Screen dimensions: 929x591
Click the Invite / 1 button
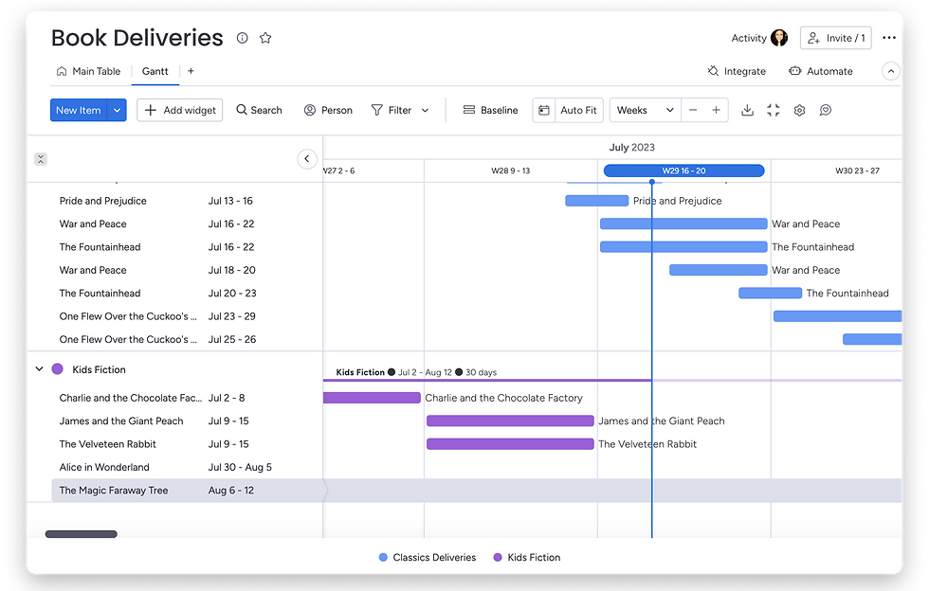(835, 38)
